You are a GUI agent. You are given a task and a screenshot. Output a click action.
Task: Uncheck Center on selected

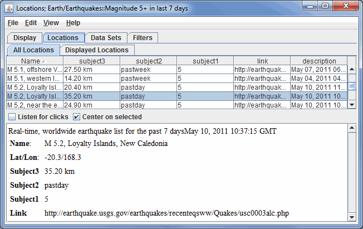[77, 117]
